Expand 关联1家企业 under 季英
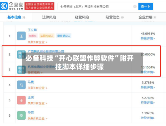This screenshot has height=126, width=166. (x=38, y=119)
